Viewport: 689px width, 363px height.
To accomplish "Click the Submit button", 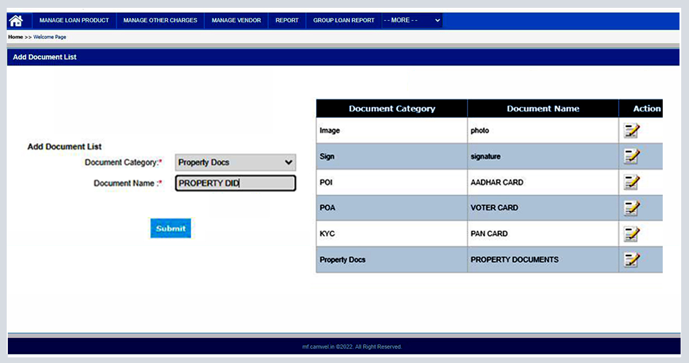I will (x=171, y=228).
